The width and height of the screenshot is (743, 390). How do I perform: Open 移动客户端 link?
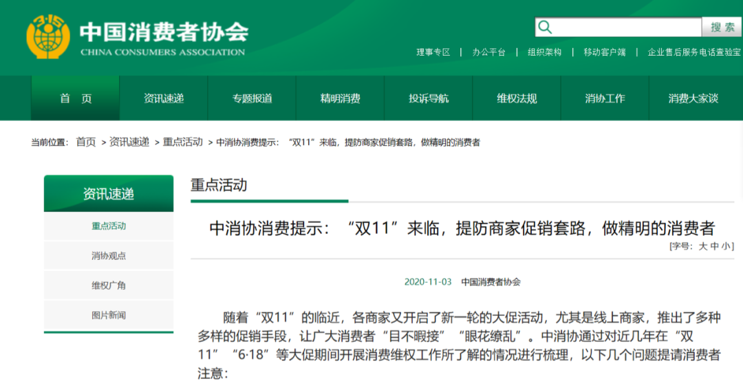604,52
